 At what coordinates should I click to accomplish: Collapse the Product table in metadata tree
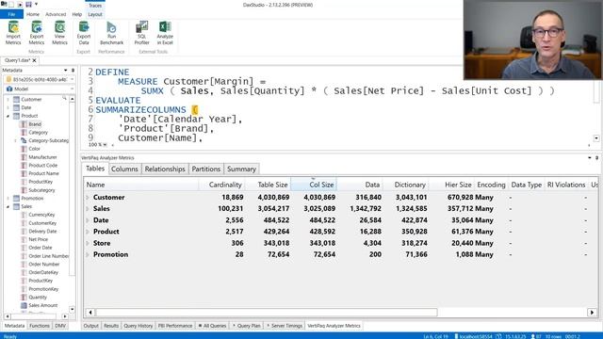pyautogui.click(x=8, y=116)
